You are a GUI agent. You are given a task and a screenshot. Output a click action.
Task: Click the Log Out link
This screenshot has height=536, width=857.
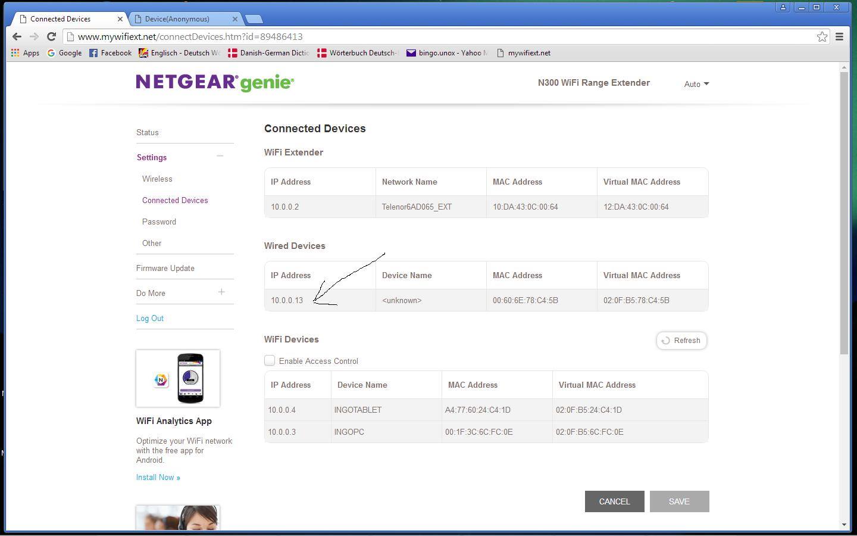150,318
